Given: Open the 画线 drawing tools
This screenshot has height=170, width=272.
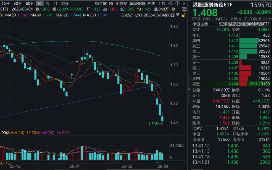Looking at the screenshot, I should pyautogui.click(x=151, y=4).
